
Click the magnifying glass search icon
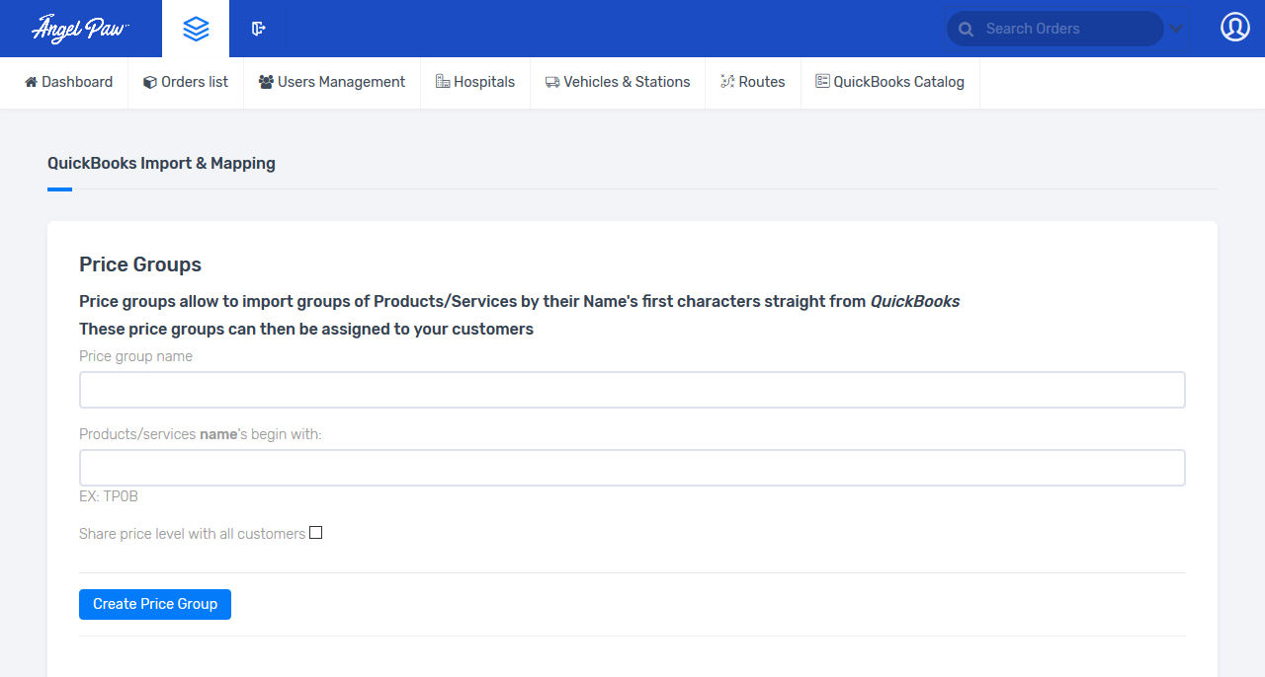point(966,30)
